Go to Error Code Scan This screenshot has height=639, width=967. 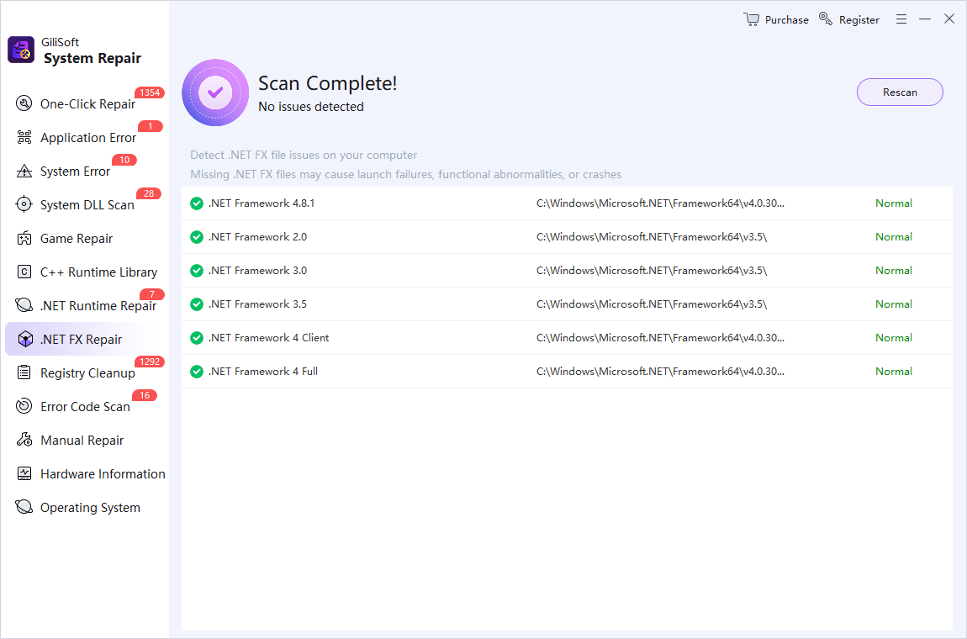point(85,406)
